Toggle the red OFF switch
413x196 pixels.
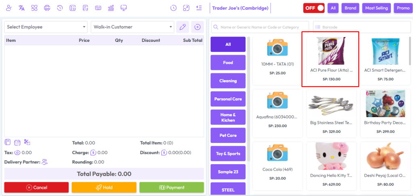pos(314,8)
